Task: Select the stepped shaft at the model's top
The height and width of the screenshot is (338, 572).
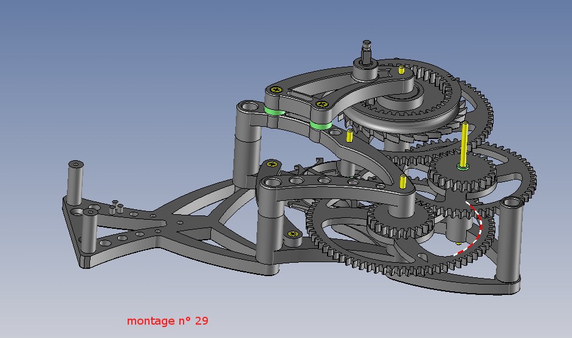Action: pyautogui.click(x=367, y=52)
